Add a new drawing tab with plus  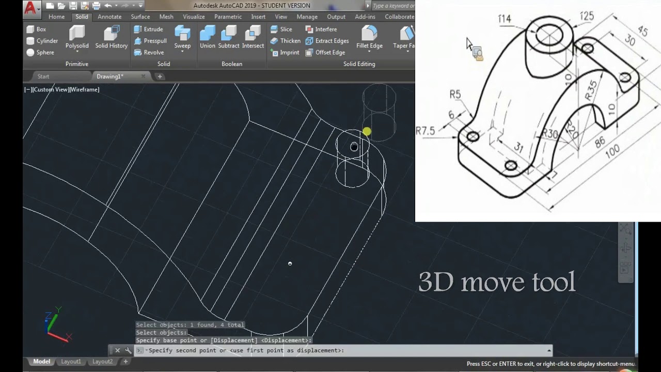point(160,76)
